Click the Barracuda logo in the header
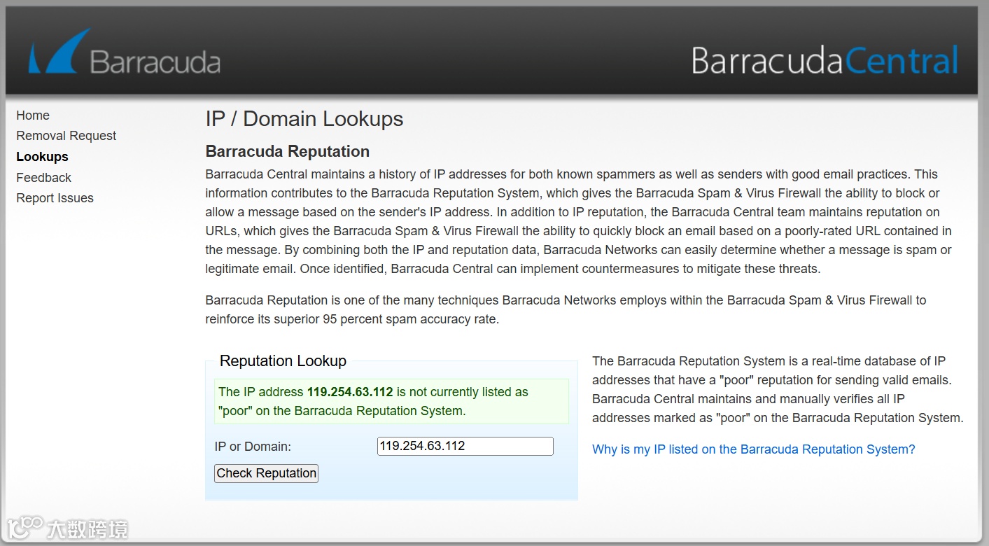Viewport: 989px width, 546px height. pyautogui.click(x=125, y=52)
